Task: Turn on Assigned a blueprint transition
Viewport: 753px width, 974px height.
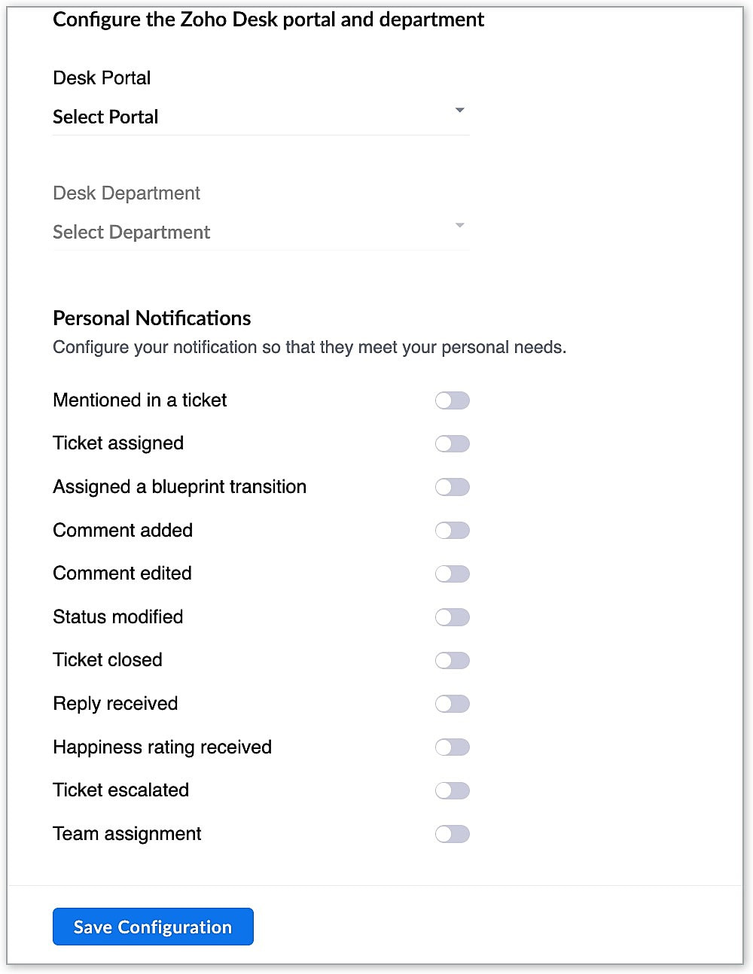Action: tap(452, 487)
